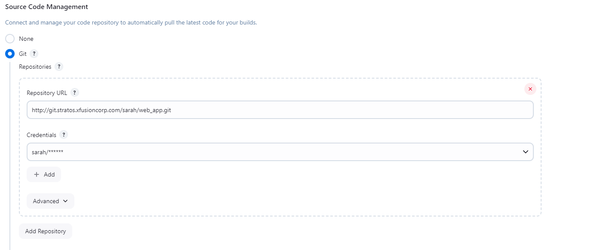The width and height of the screenshot is (603, 250).
Task: Click the description text about pulling latest code
Action: tap(131, 22)
